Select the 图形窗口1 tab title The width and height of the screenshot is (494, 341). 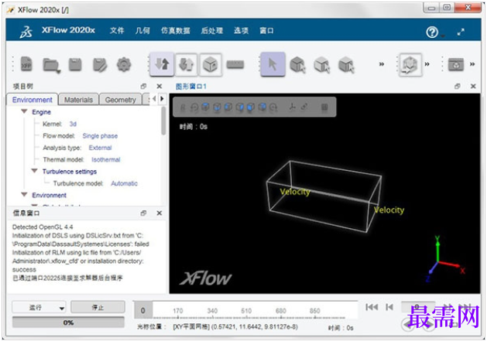[191, 86]
